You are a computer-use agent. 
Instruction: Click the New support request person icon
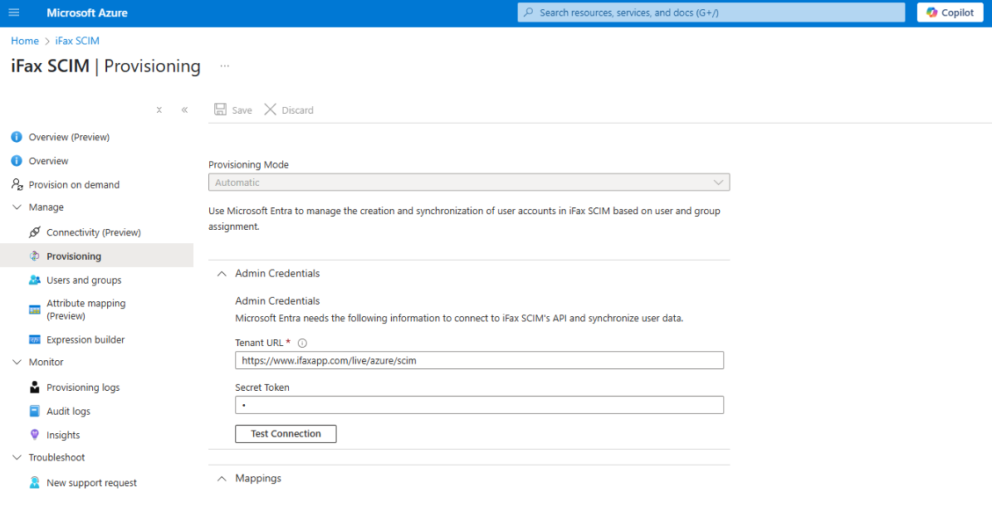tap(35, 483)
